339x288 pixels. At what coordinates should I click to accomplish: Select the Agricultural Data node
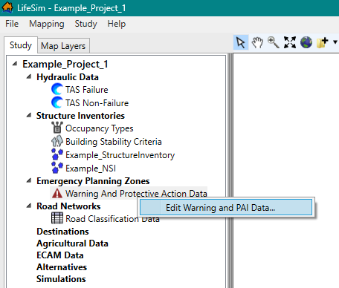[72, 243]
